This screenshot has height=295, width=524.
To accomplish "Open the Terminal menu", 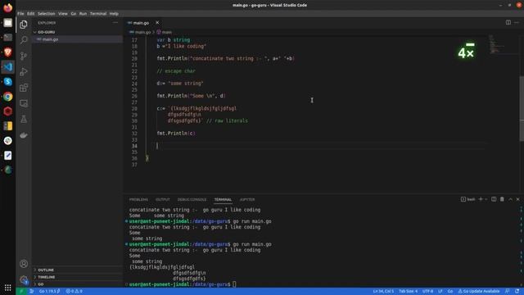I will tap(98, 14).
